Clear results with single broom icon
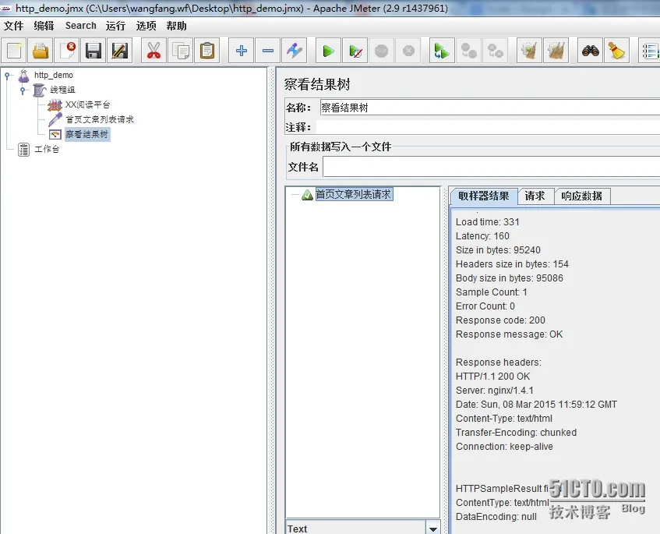This screenshot has height=534, width=660. pyautogui.click(x=529, y=51)
